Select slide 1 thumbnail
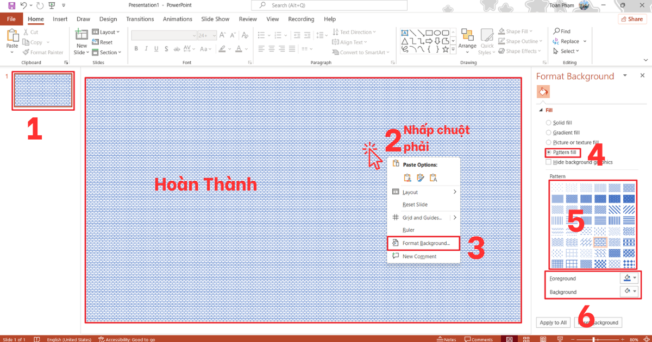The width and height of the screenshot is (652, 342). (x=43, y=91)
